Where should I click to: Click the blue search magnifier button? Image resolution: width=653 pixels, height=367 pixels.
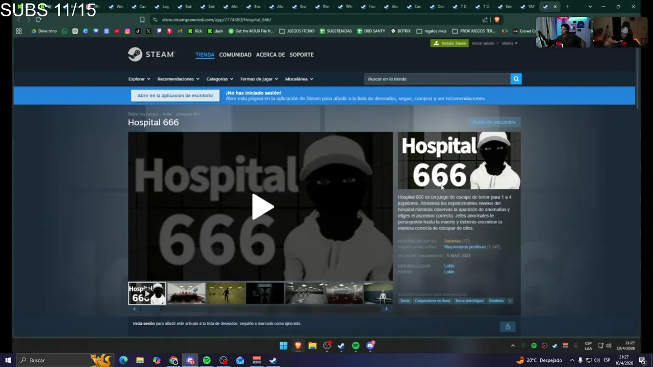(516, 79)
